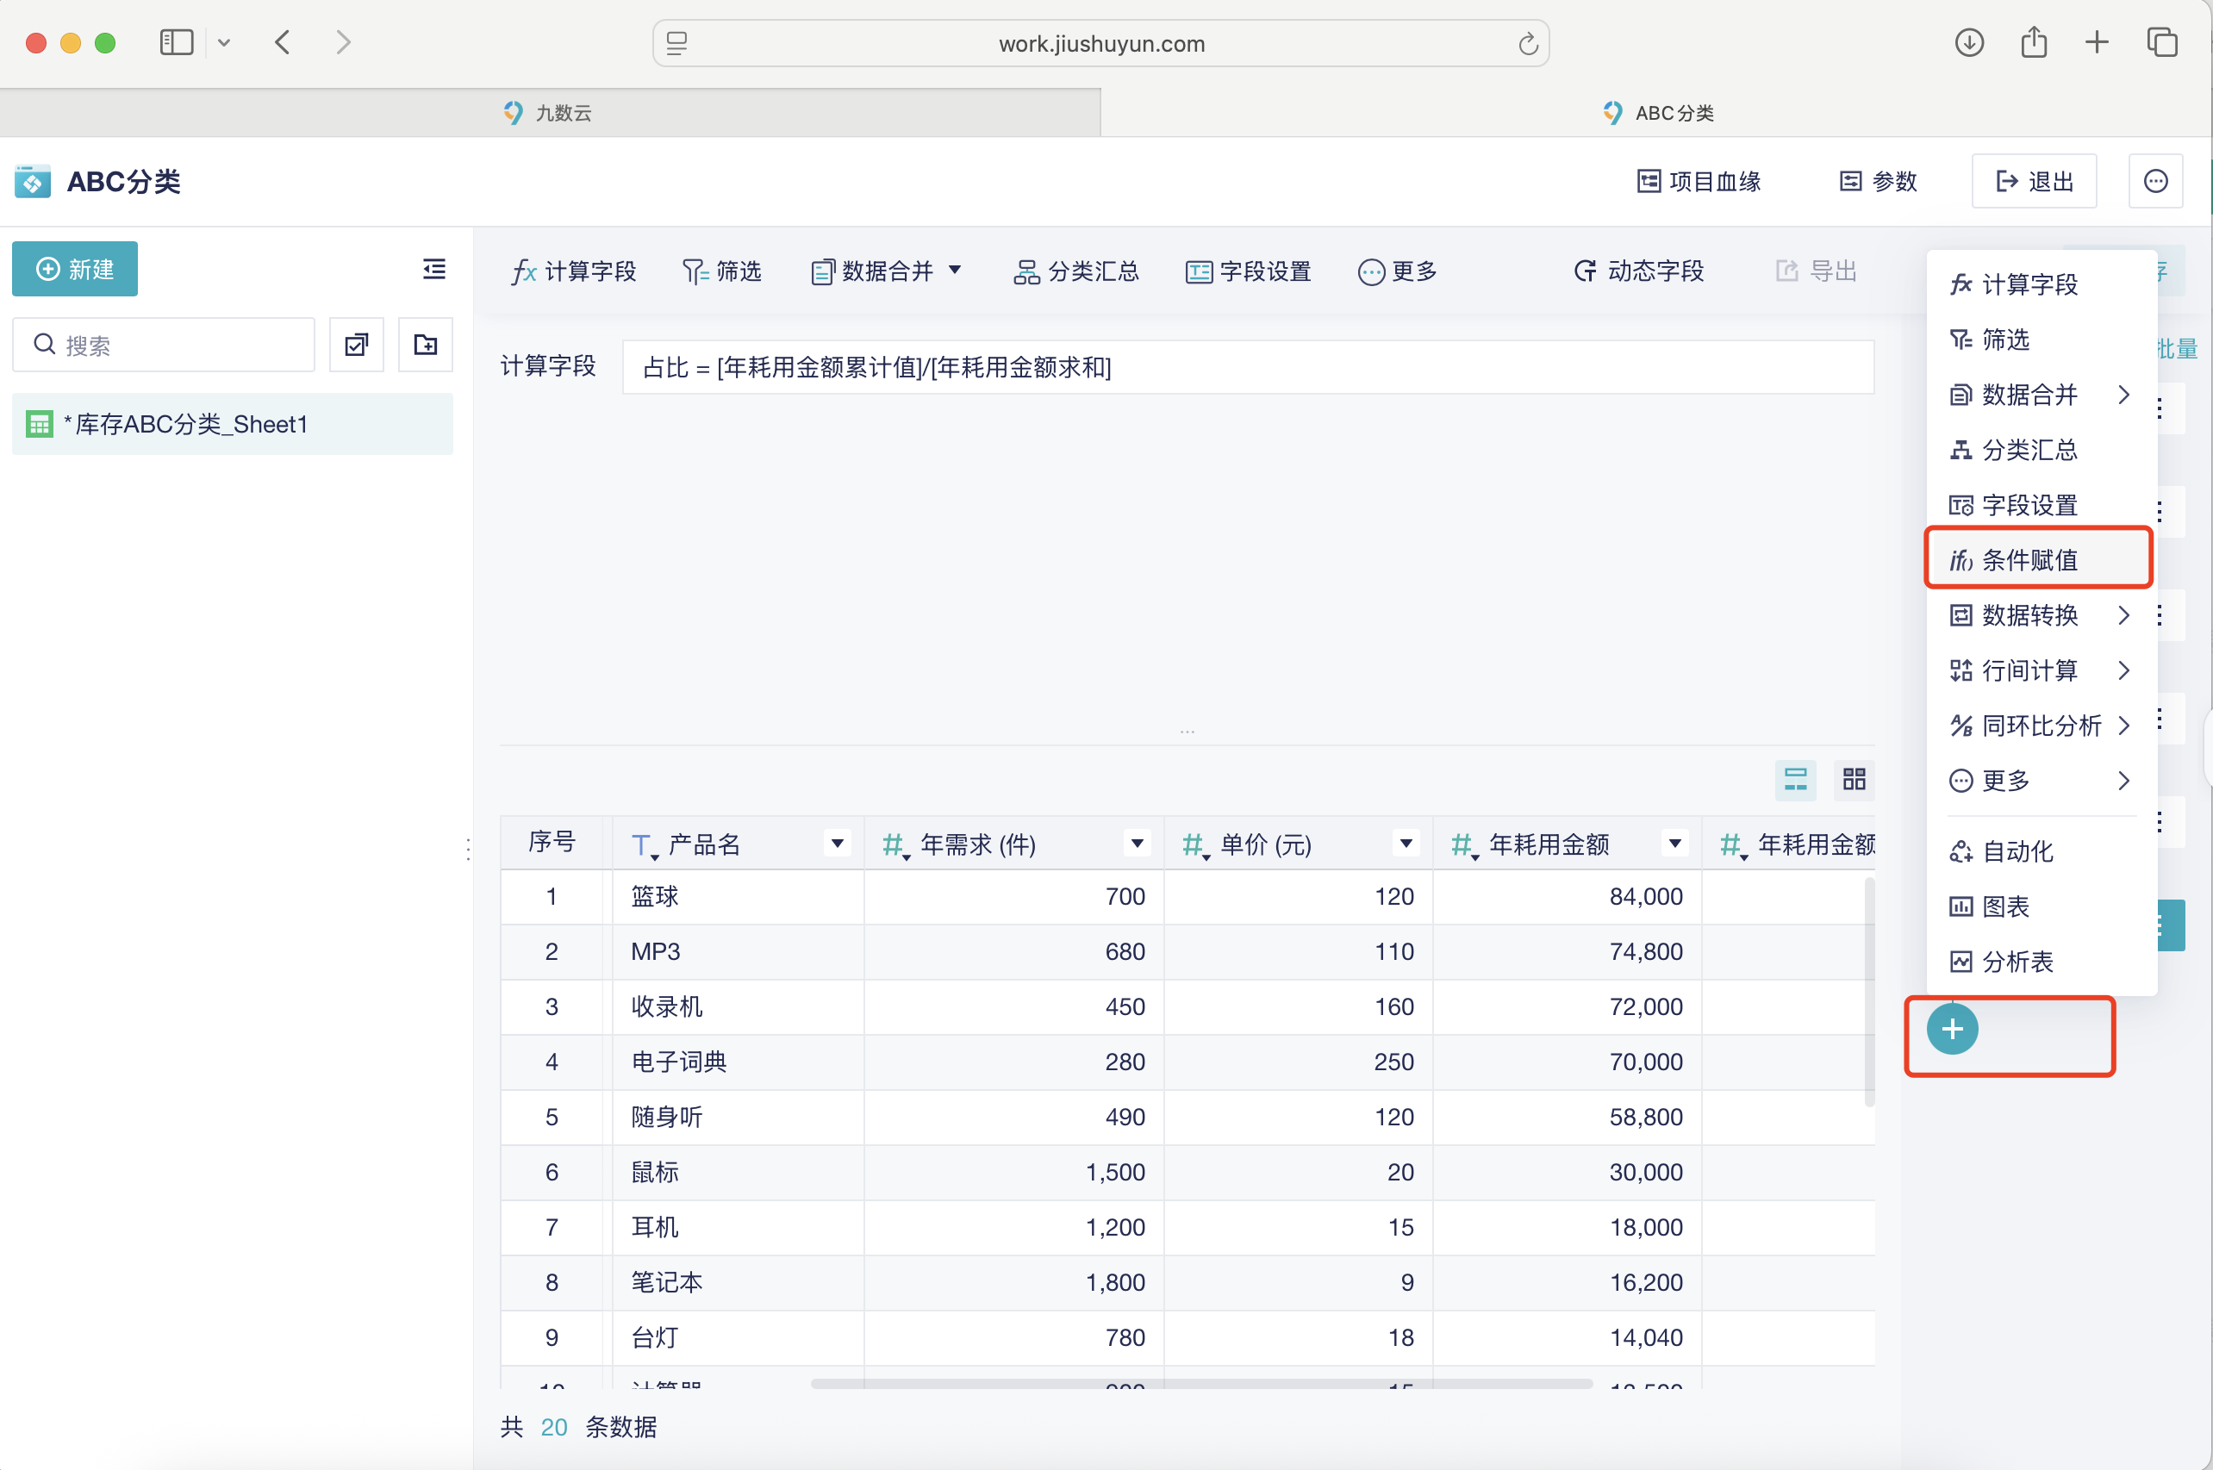2213x1470 pixels.
Task: Select 自动化 from the right menu
Action: coord(2020,851)
